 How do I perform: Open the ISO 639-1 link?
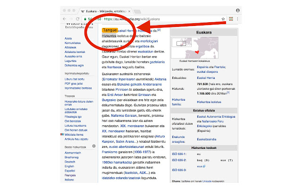pos(179,154)
